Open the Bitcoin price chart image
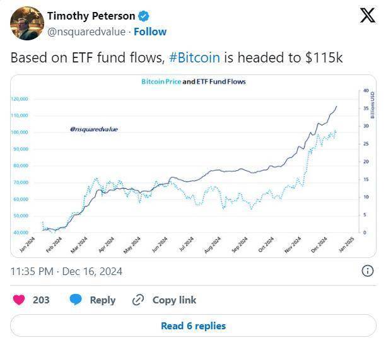Image resolution: width=386 pixels, height=340 pixels. (193, 165)
